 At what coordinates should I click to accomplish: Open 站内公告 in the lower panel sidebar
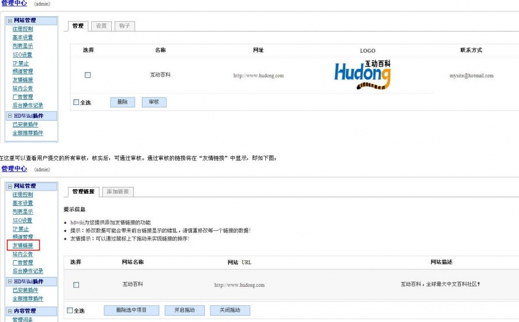click(23, 254)
